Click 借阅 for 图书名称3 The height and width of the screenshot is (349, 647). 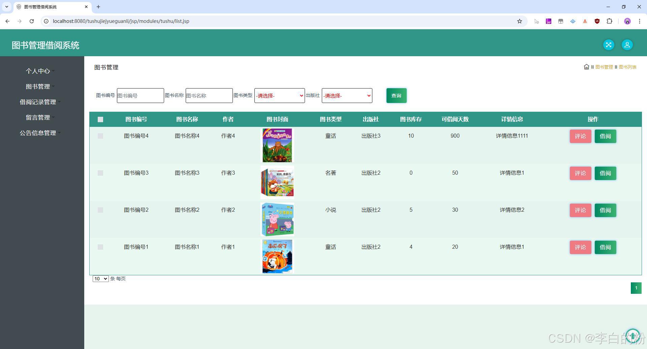(605, 173)
